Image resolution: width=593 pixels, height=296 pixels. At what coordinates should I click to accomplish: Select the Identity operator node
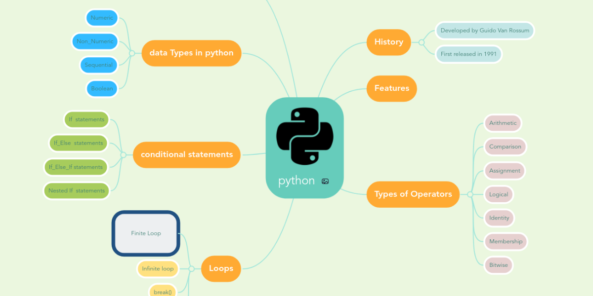499,218
